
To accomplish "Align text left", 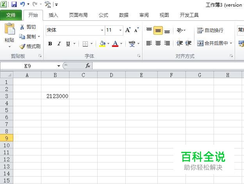I will pos(149,43).
